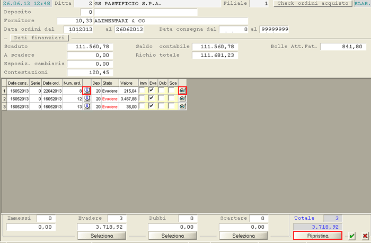This screenshot has width=371, height=243.
Task: Untick the Eva checkbox for order 13
Action: [152, 106]
